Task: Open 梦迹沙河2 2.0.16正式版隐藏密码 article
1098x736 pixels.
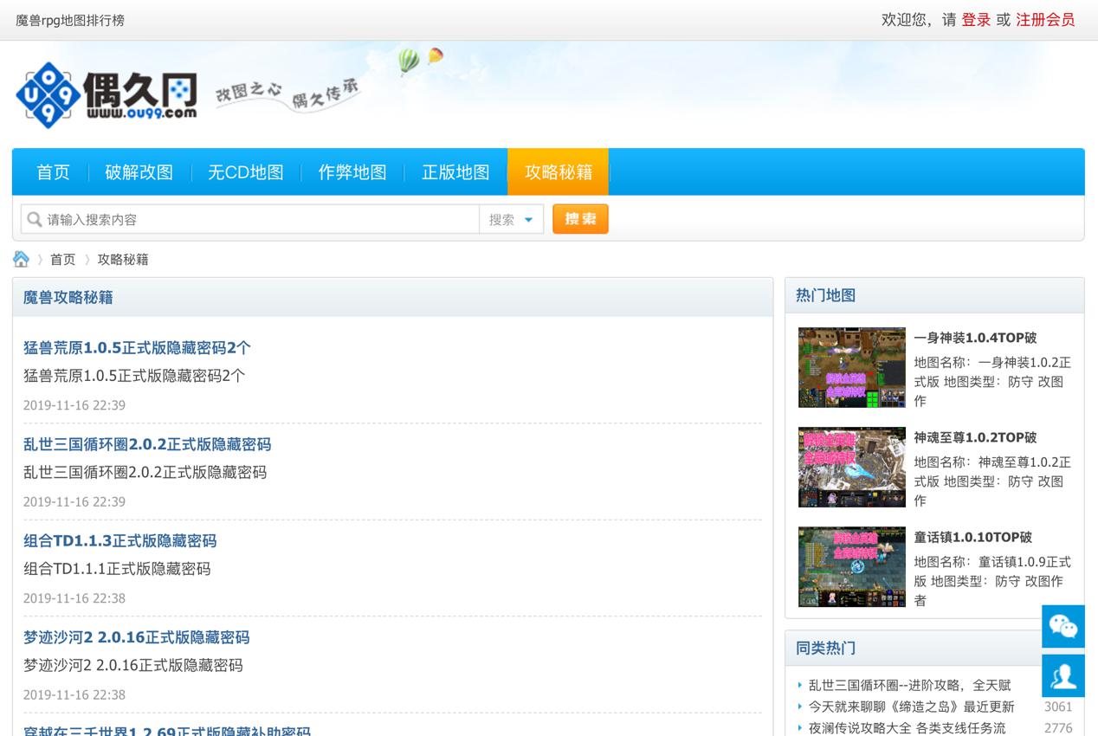Action: 136,637
